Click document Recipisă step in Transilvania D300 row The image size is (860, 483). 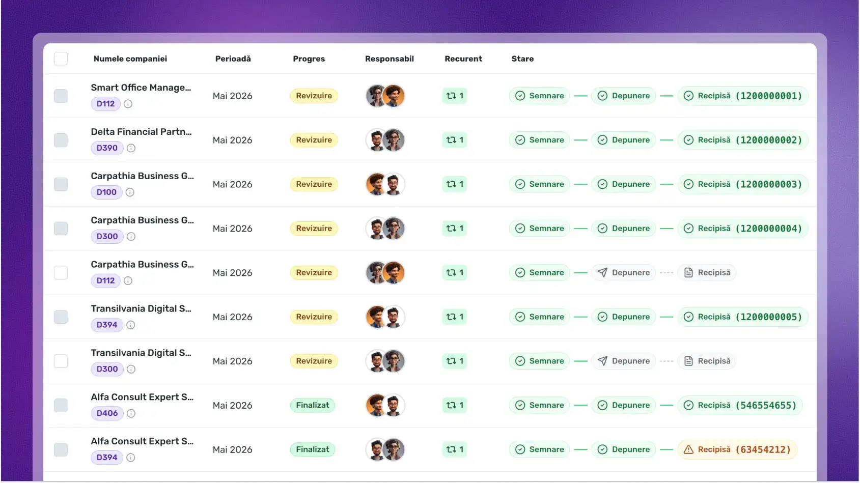707,361
